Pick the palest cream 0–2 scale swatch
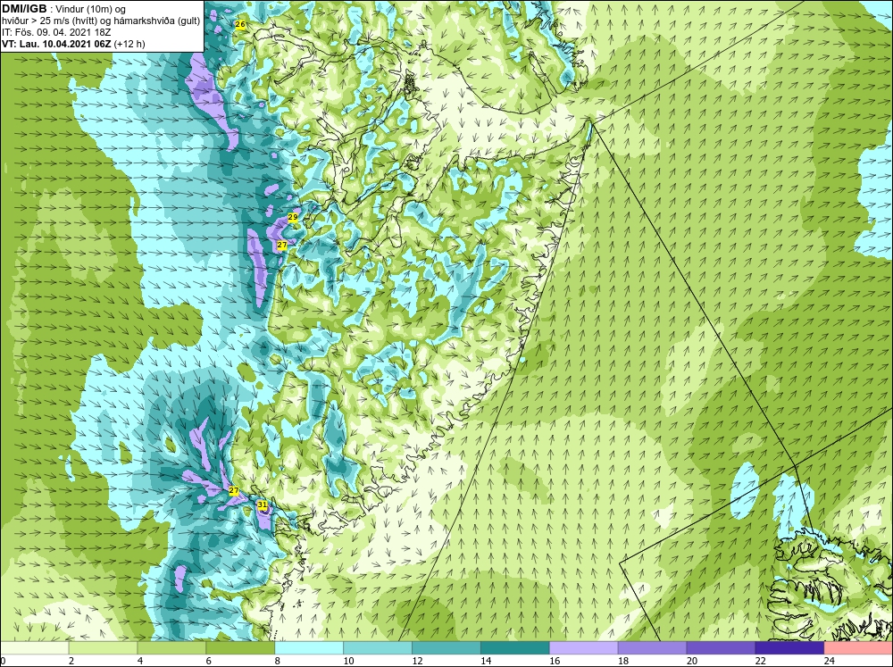Screen dimensions: 893x667 (x=34, y=647)
